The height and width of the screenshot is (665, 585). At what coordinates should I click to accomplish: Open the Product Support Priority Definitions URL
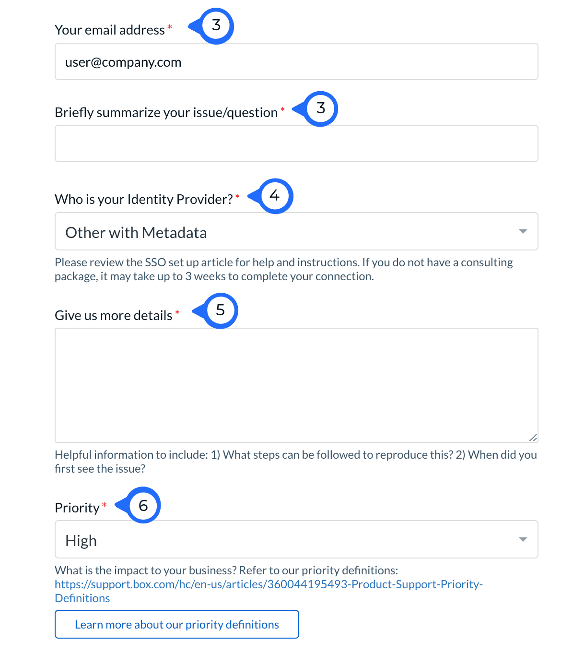point(269,584)
